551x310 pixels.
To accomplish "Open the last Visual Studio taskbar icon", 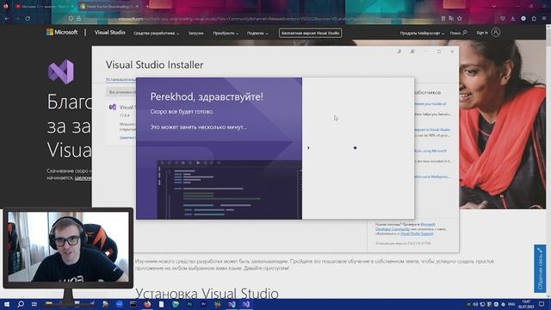I will pyautogui.click(x=246, y=304).
